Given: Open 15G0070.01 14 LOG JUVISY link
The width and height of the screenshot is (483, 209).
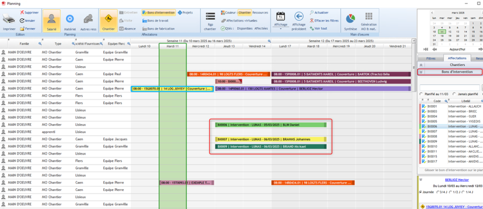Looking at the screenshot, I should tap(454, 207).
